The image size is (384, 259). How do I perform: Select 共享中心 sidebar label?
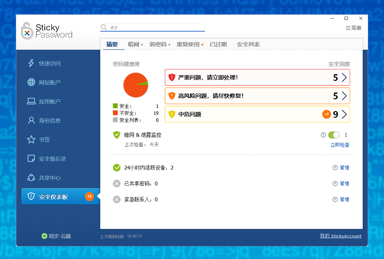50,178
